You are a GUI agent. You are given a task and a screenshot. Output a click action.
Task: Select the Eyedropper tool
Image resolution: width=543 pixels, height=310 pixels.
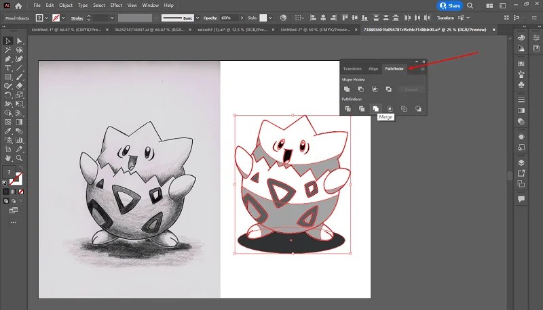[7, 131]
